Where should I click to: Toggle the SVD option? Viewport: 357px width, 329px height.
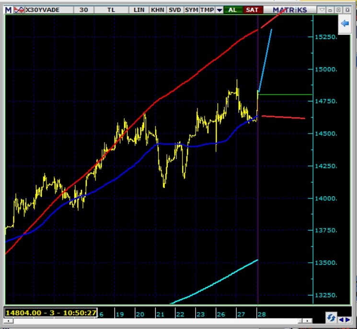pos(174,10)
